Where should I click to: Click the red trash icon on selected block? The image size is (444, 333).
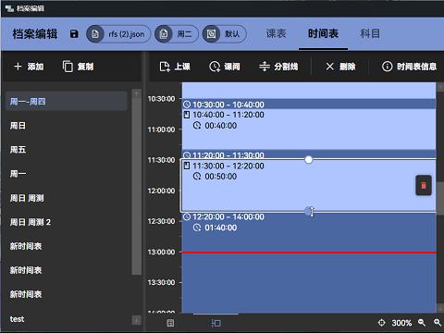click(x=424, y=185)
